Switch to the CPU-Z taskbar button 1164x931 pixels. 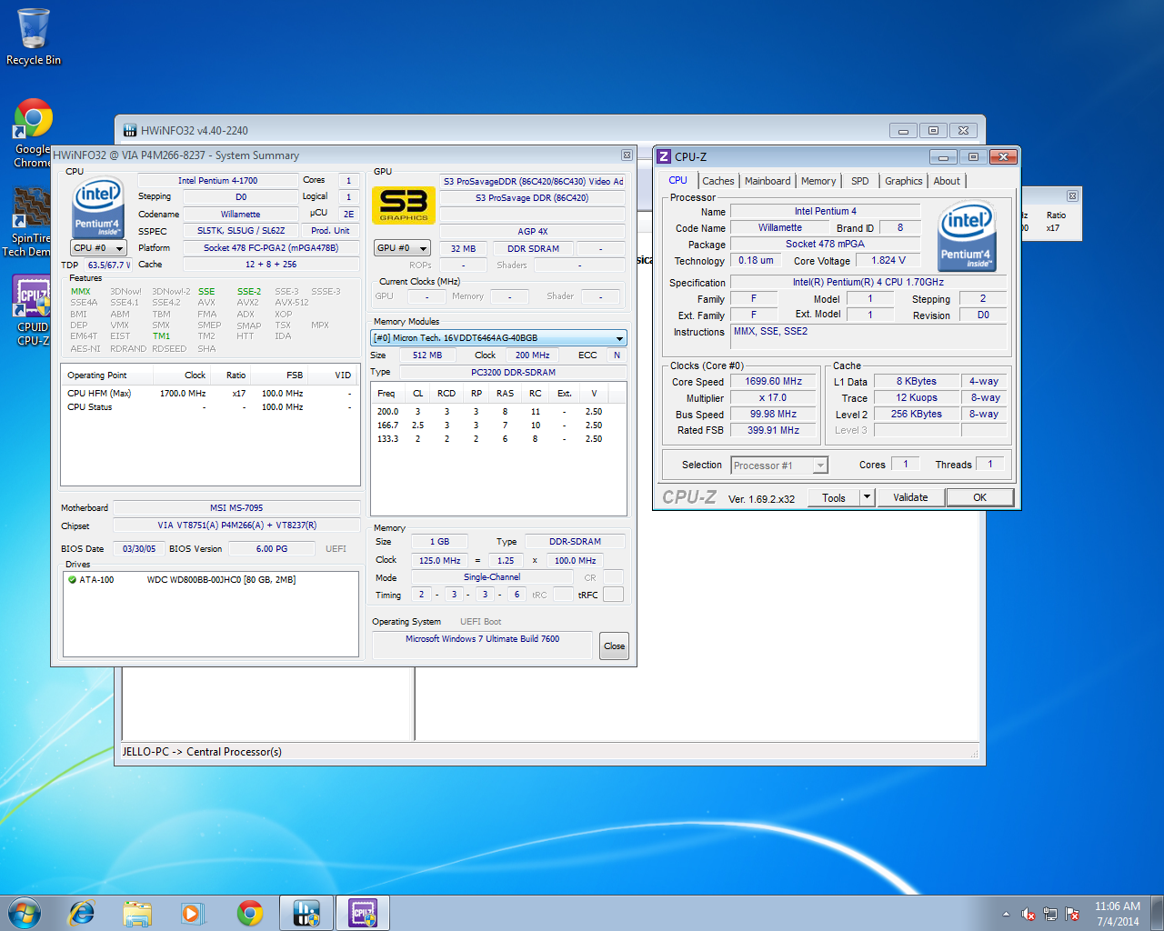coord(363,913)
